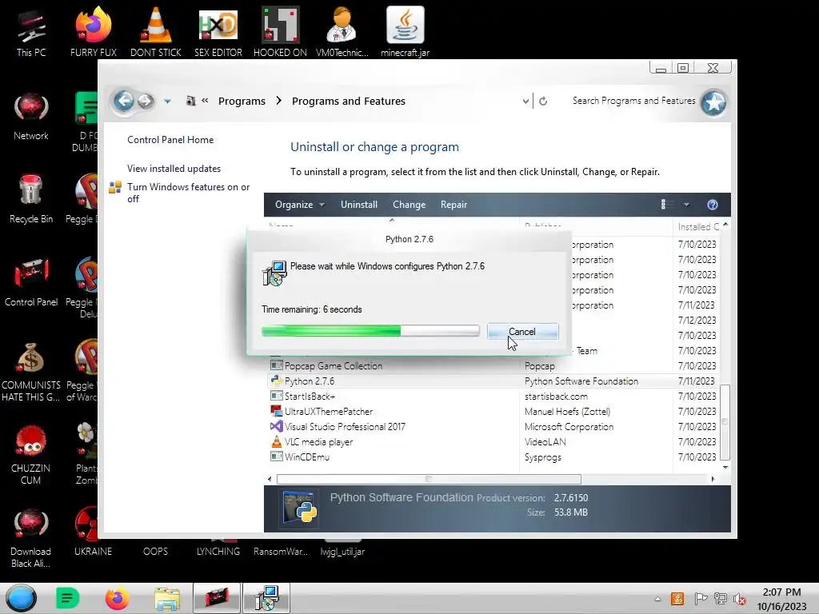The width and height of the screenshot is (819, 614).
Task: Open the This PC desktop icon
Action: 31,32
